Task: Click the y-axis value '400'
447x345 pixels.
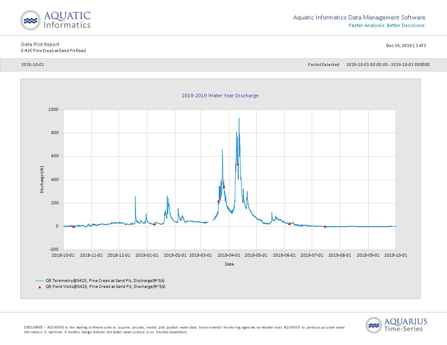Action: [x=55, y=180]
